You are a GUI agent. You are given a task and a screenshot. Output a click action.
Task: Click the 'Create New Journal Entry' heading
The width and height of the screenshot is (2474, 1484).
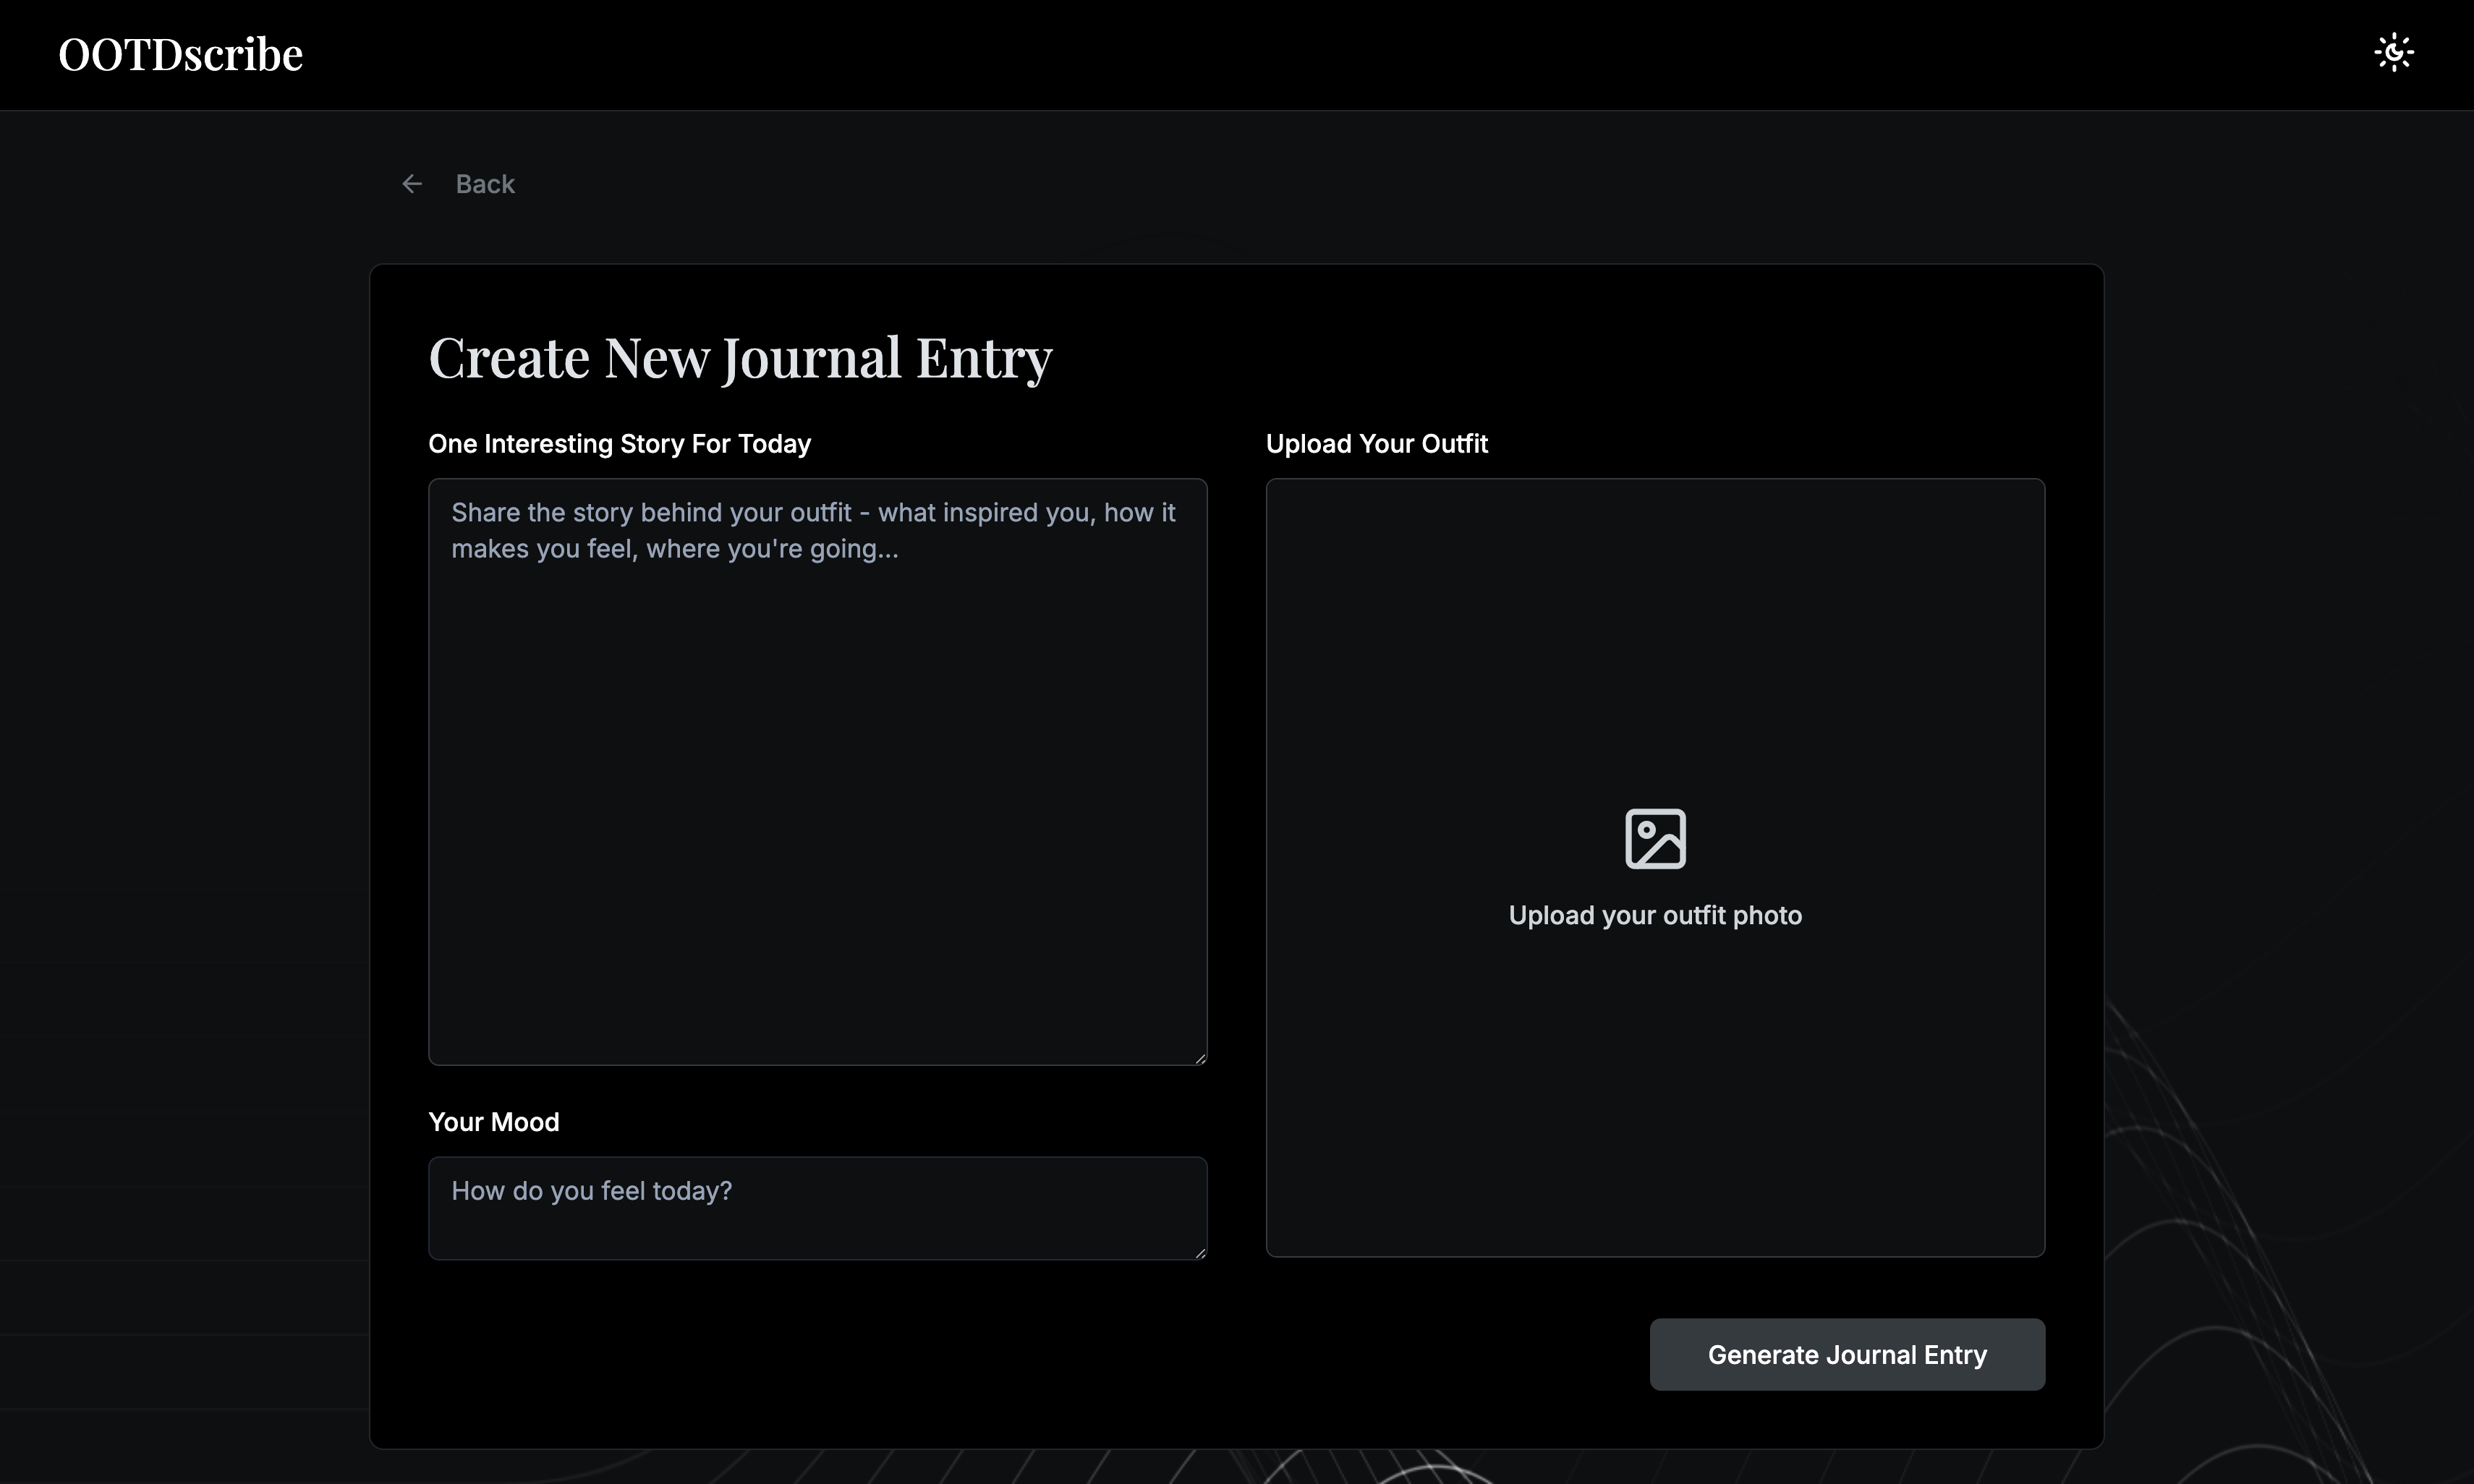point(740,357)
